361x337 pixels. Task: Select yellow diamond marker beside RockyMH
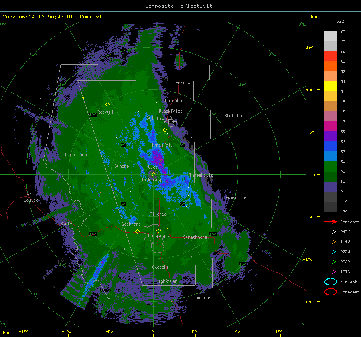[x=107, y=105]
